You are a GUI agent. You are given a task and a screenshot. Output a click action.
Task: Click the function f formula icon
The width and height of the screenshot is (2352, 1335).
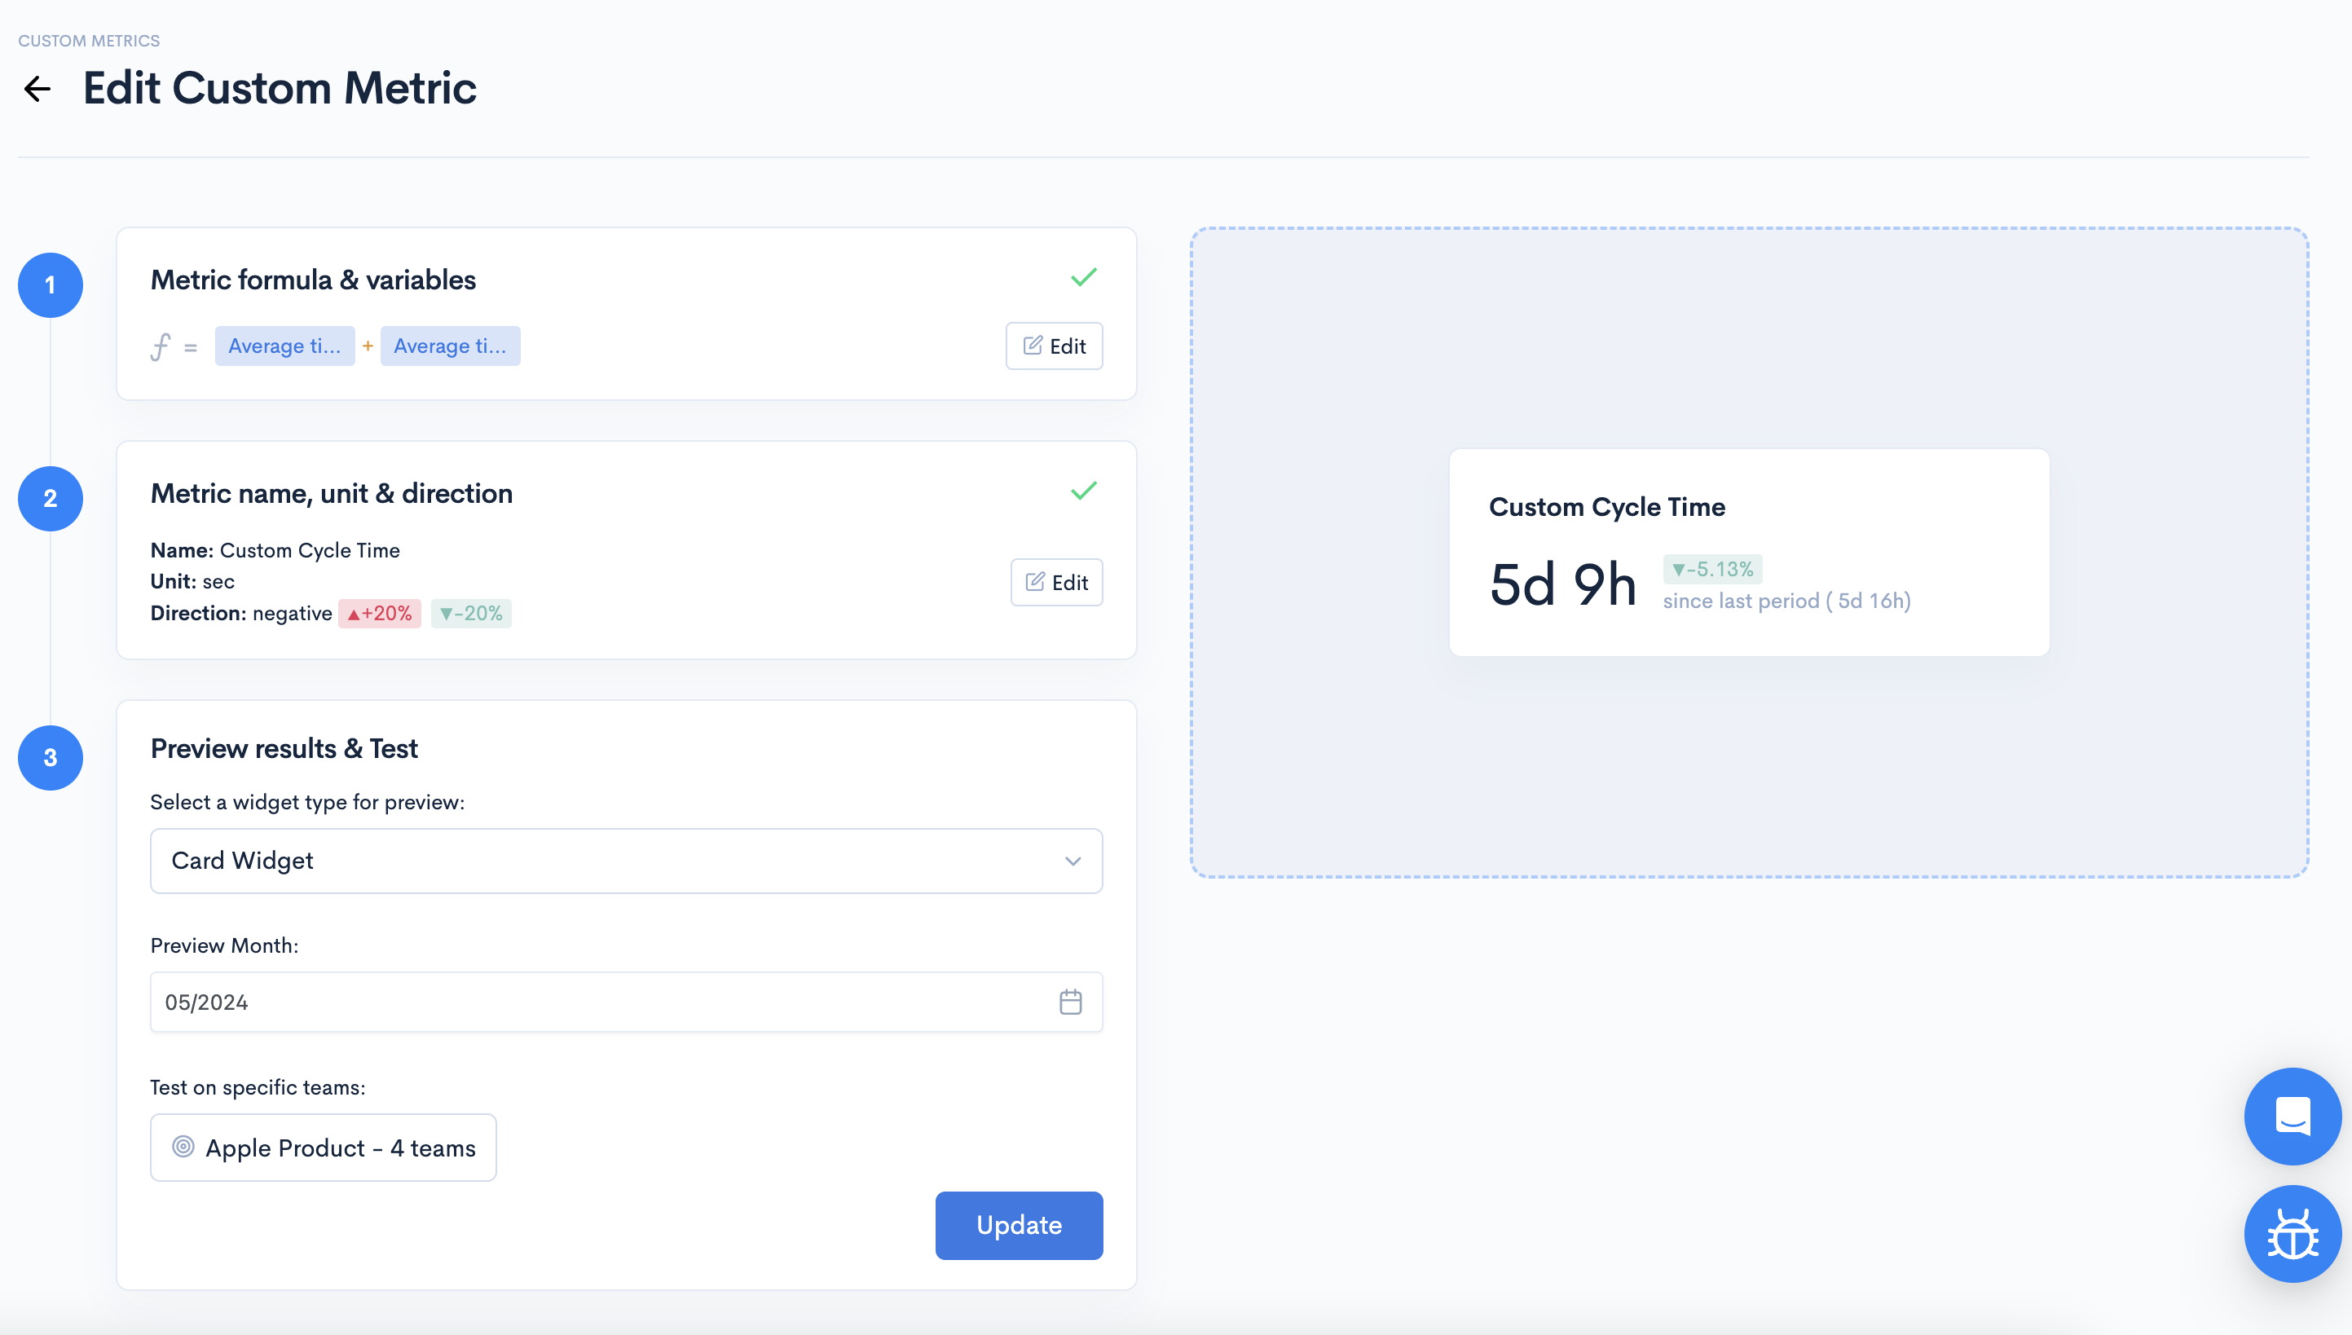coord(161,346)
